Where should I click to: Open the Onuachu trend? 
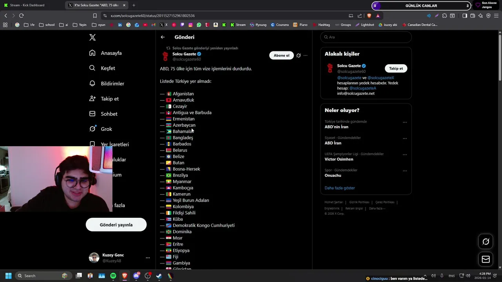(x=333, y=175)
